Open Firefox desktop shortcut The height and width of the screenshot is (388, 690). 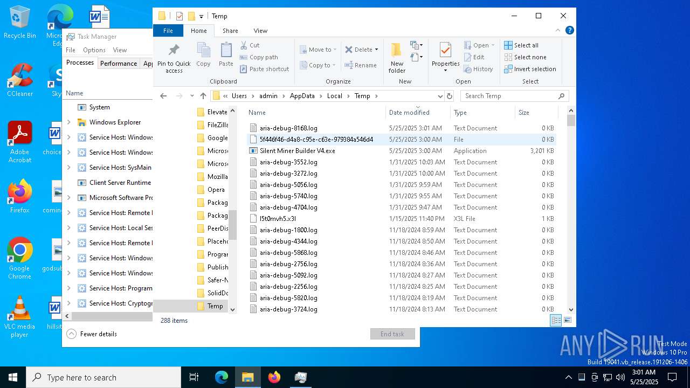pyautogui.click(x=19, y=197)
